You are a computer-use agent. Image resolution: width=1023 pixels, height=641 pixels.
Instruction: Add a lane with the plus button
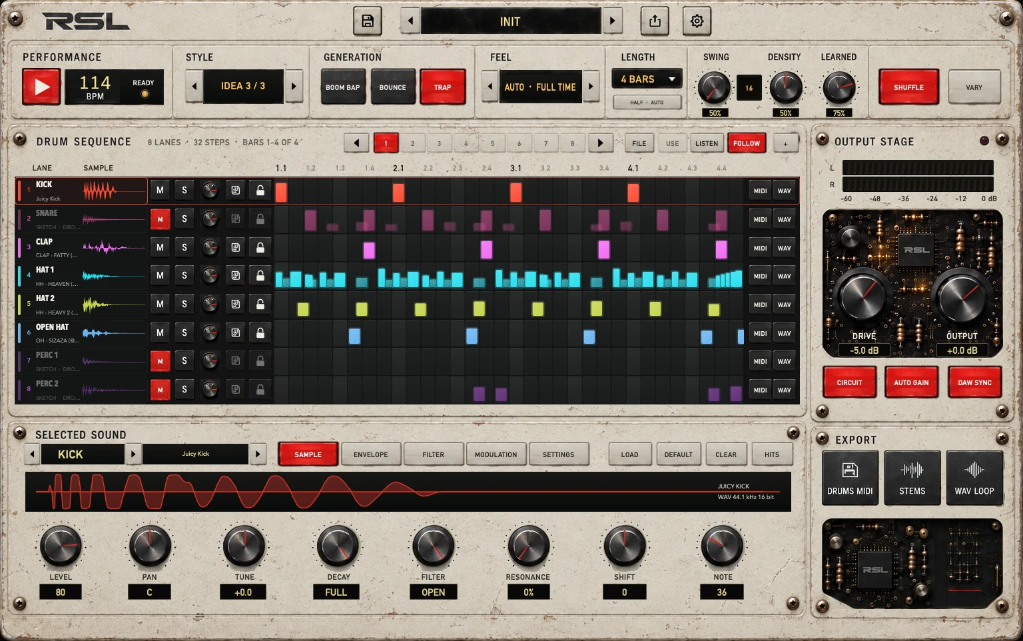click(x=786, y=143)
